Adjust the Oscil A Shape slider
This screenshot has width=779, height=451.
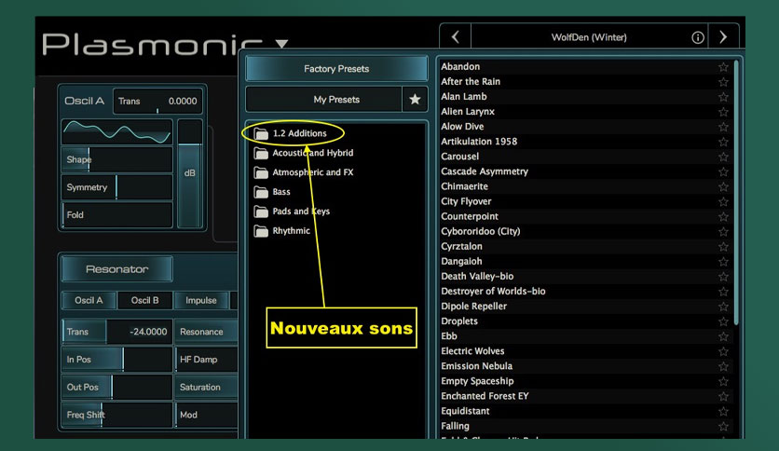click(x=116, y=159)
